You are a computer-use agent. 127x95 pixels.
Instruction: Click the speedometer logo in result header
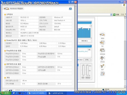pyautogui.click(x=6, y=9)
